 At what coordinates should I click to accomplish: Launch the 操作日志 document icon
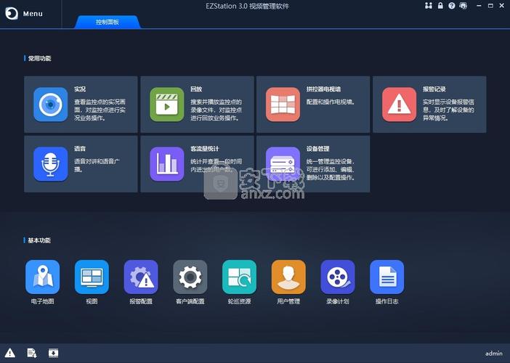pyautogui.click(x=387, y=277)
